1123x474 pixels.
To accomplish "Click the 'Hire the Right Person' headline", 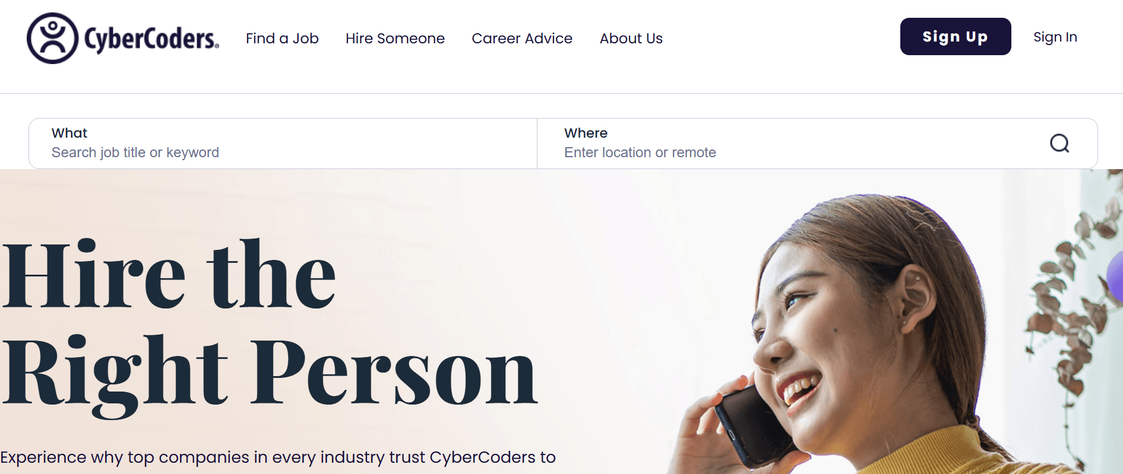I will pos(269,325).
